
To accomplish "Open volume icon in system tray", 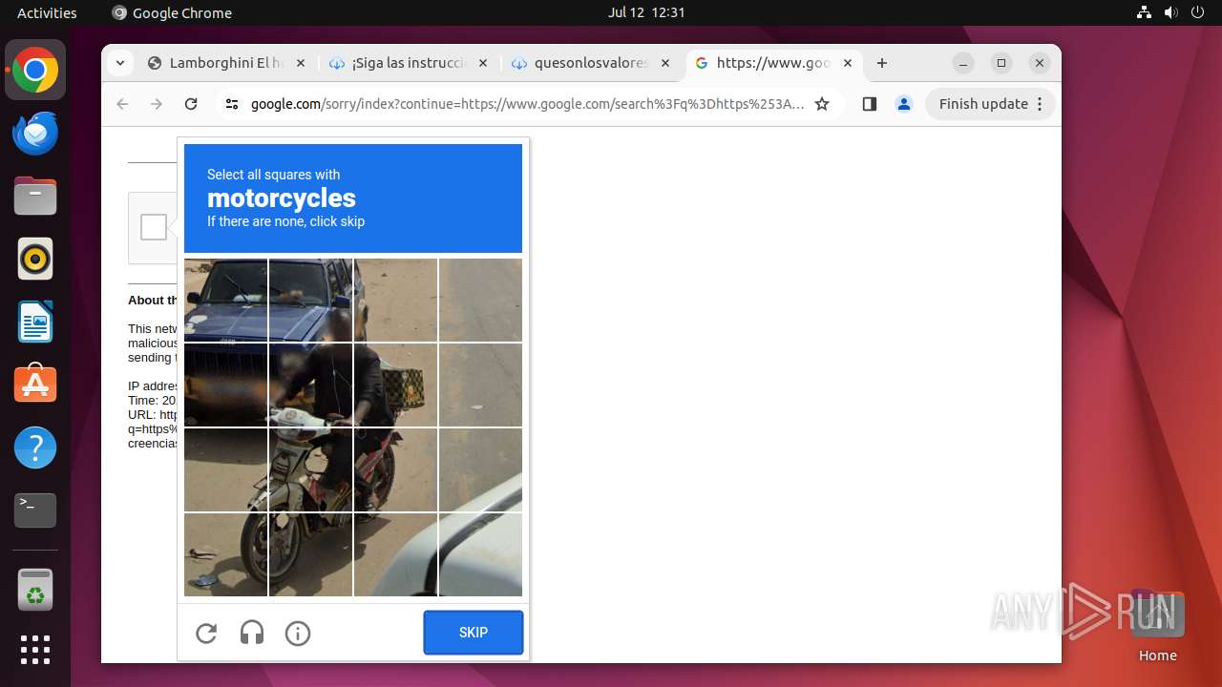I will tap(1171, 12).
